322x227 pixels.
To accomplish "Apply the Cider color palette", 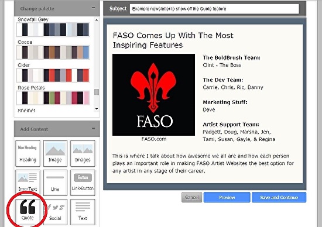I will click(53, 75).
